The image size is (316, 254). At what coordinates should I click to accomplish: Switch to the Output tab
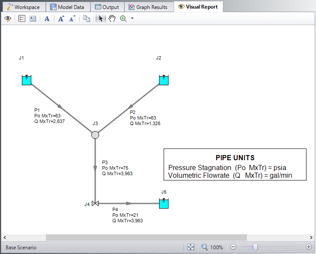[107, 7]
